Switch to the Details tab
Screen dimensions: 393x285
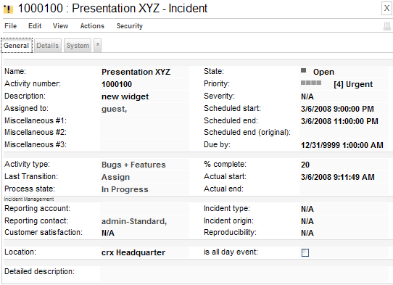[x=48, y=46]
